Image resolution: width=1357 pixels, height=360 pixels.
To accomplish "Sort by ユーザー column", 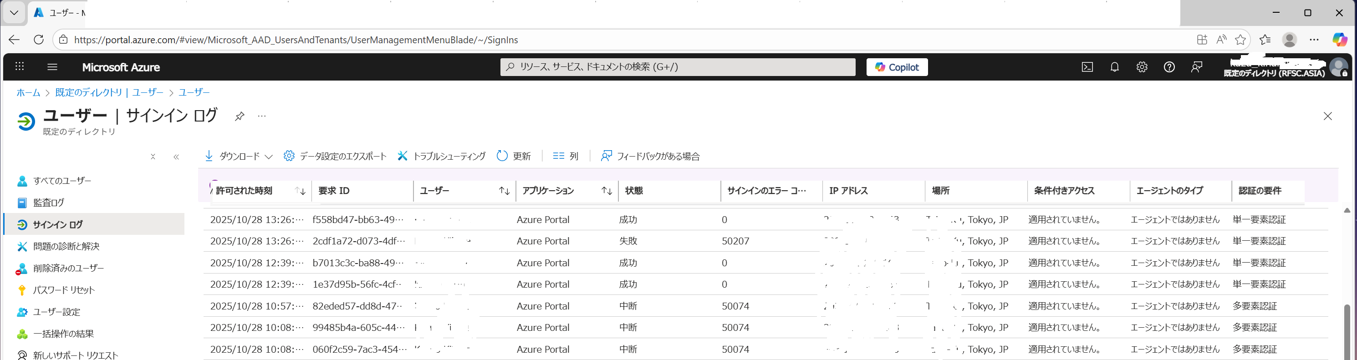I will coord(504,191).
